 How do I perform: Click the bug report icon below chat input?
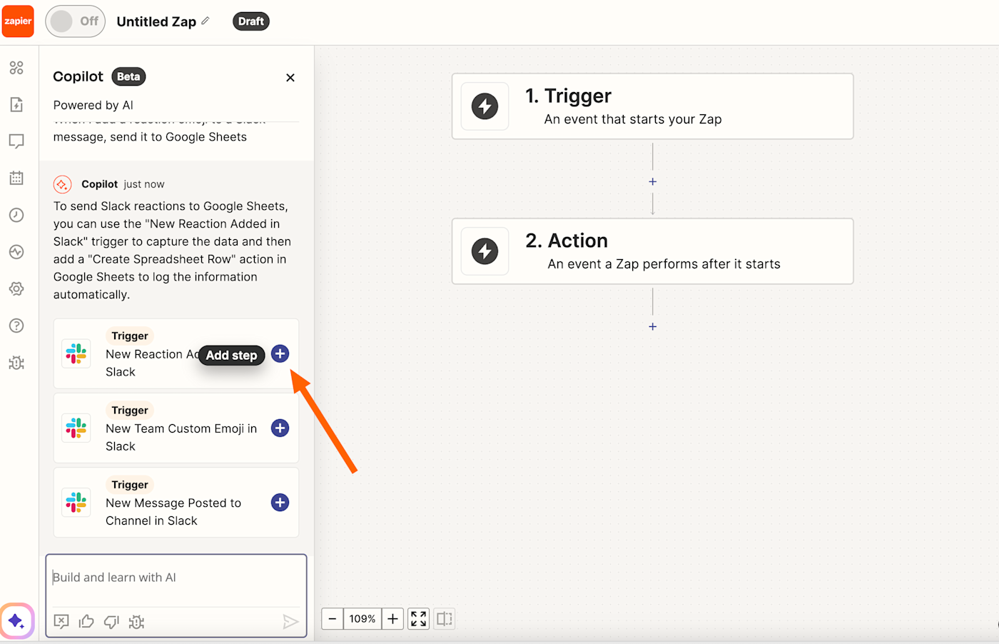tap(136, 621)
